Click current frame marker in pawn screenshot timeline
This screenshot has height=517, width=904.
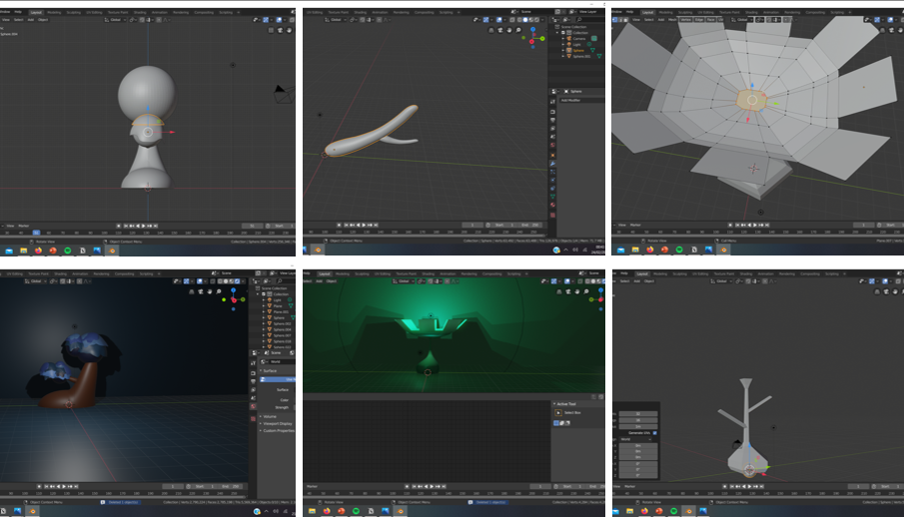36,233
